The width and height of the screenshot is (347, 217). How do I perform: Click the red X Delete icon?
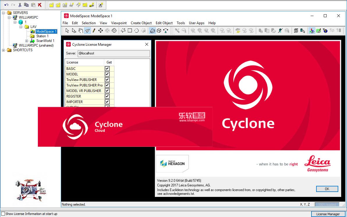40,5
